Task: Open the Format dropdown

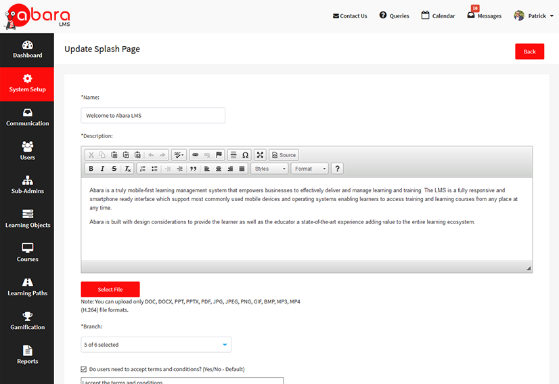Action: pos(309,169)
